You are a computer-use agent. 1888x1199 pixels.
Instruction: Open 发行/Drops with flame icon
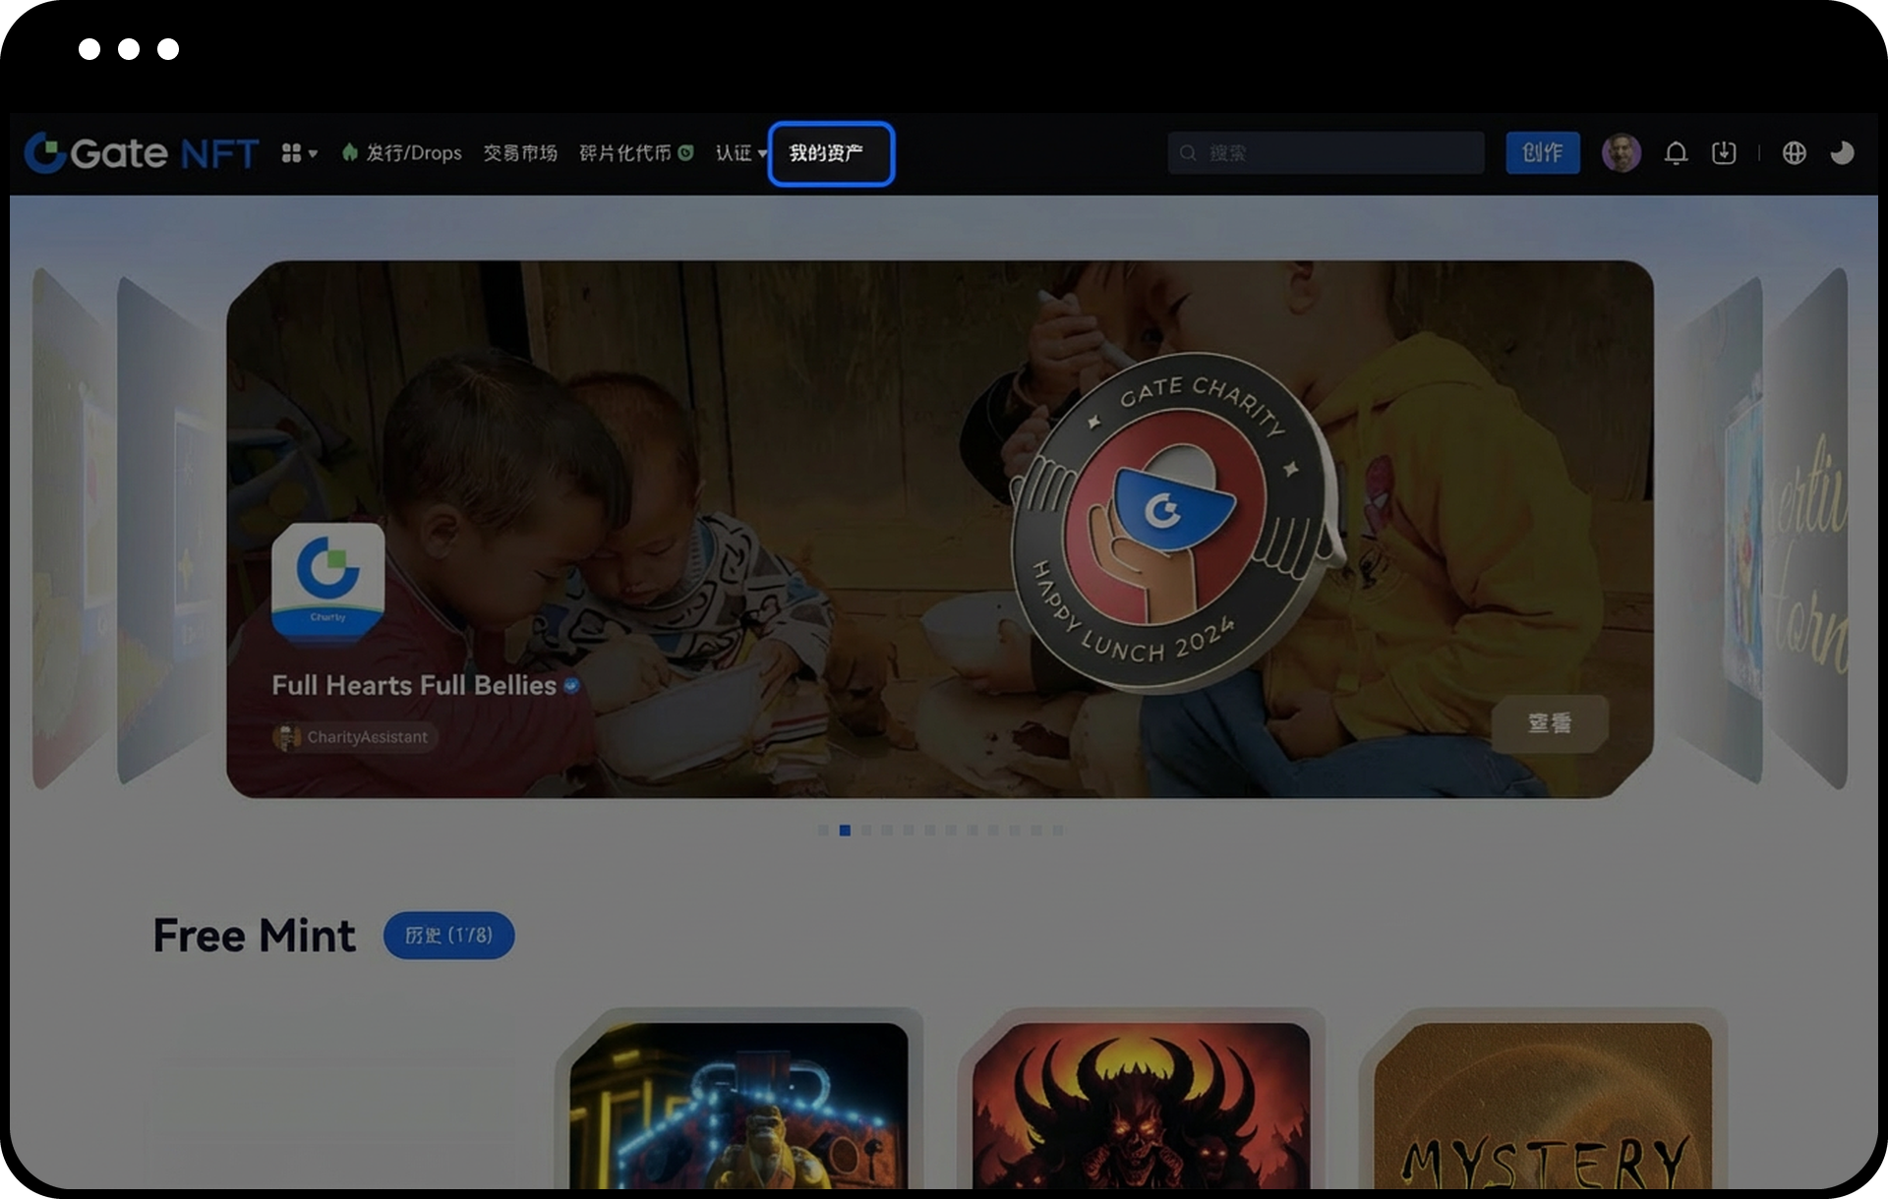click(402, 153)
